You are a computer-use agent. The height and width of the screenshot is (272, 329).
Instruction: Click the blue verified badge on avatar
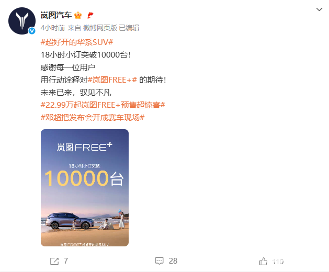click(32, 31)
